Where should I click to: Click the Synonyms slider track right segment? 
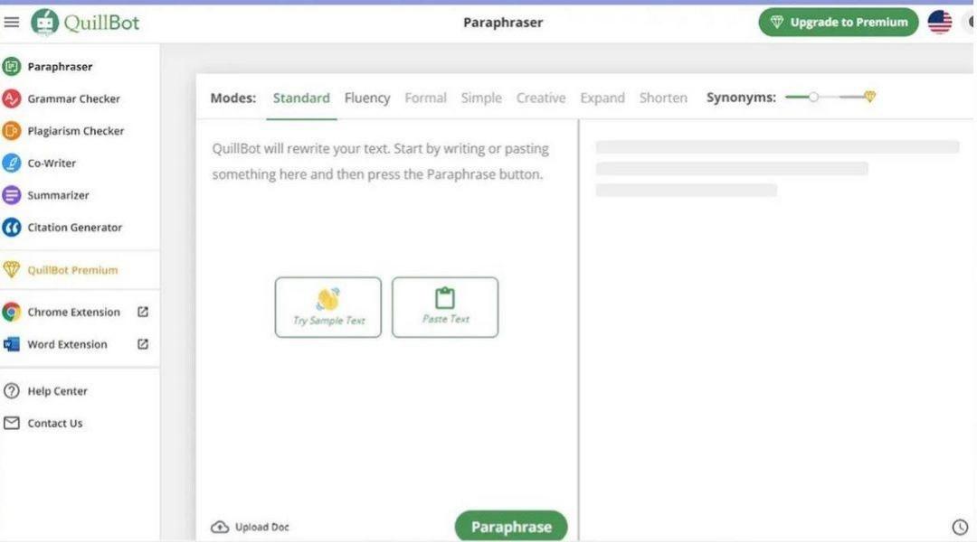pos(851,97)
